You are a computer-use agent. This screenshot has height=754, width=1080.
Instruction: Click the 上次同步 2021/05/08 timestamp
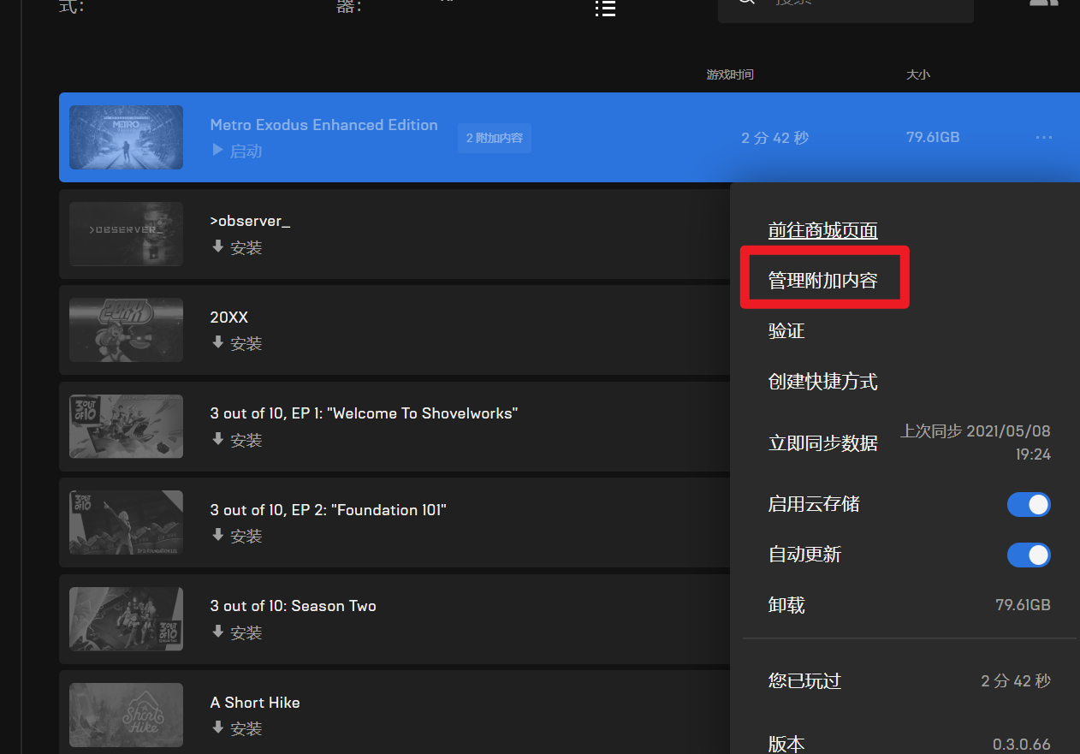(x=976, y=442)
